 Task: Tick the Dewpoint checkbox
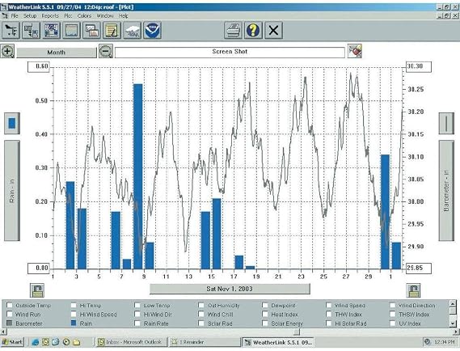point(265,305)
